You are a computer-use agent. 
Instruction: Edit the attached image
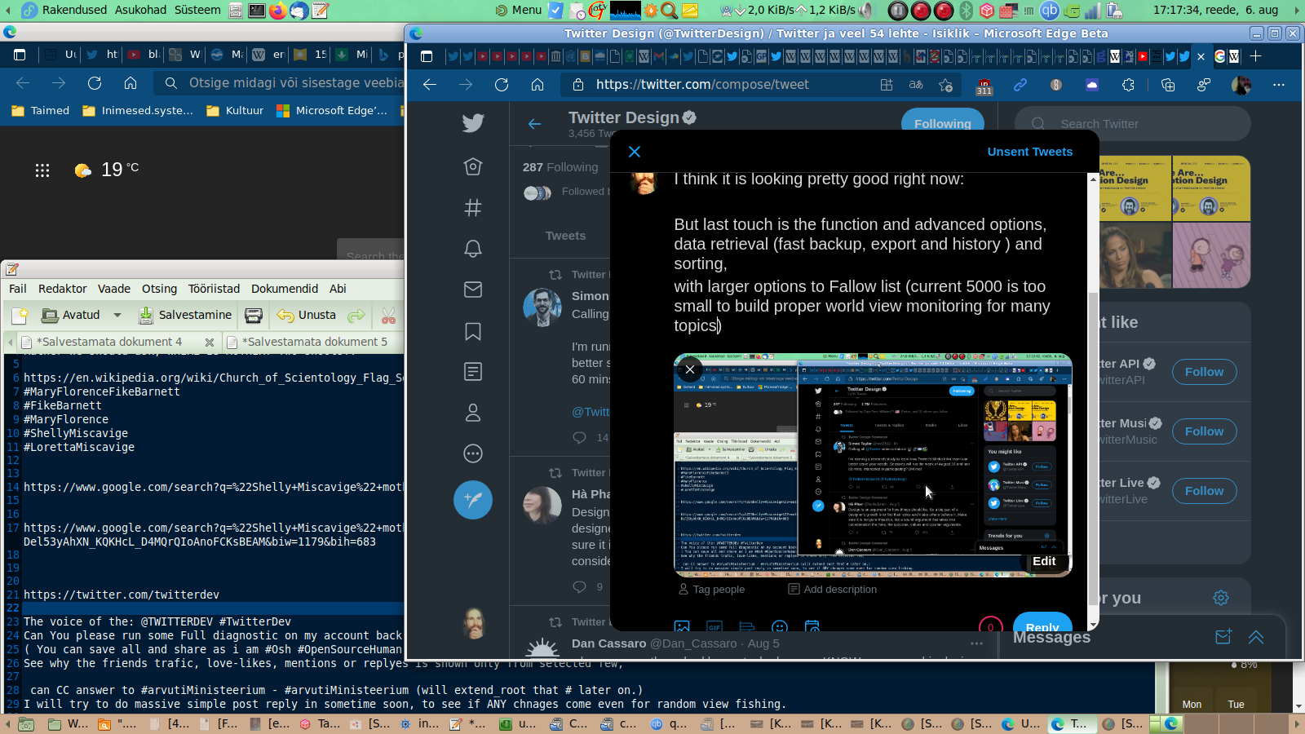coord(1044,561)
